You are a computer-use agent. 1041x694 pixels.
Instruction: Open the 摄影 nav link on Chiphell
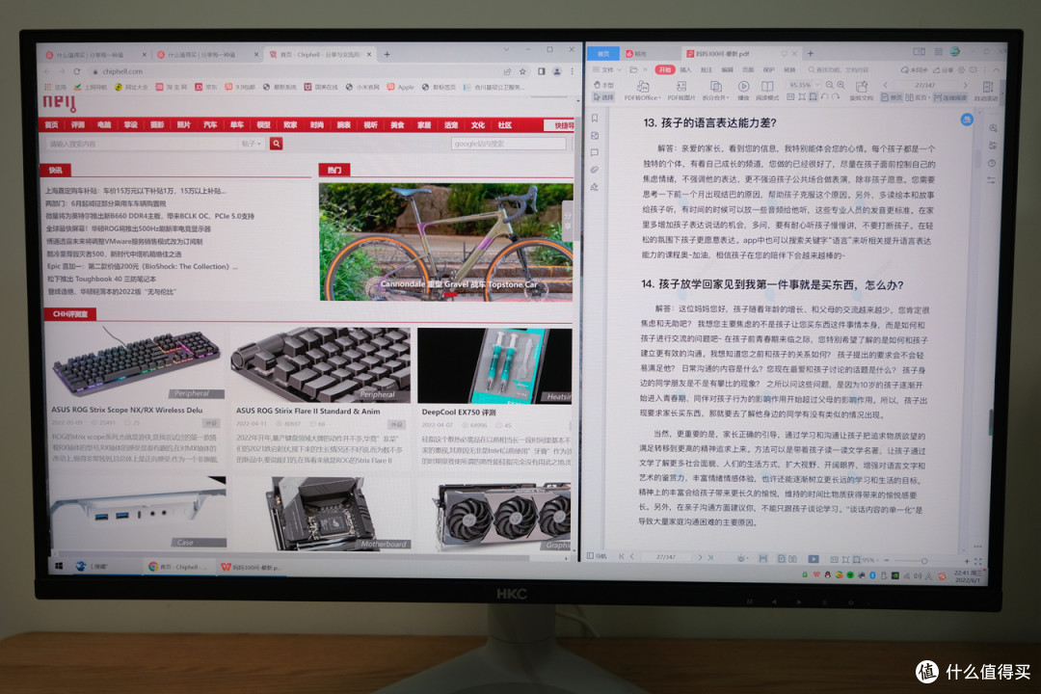[x=157, y=125]
